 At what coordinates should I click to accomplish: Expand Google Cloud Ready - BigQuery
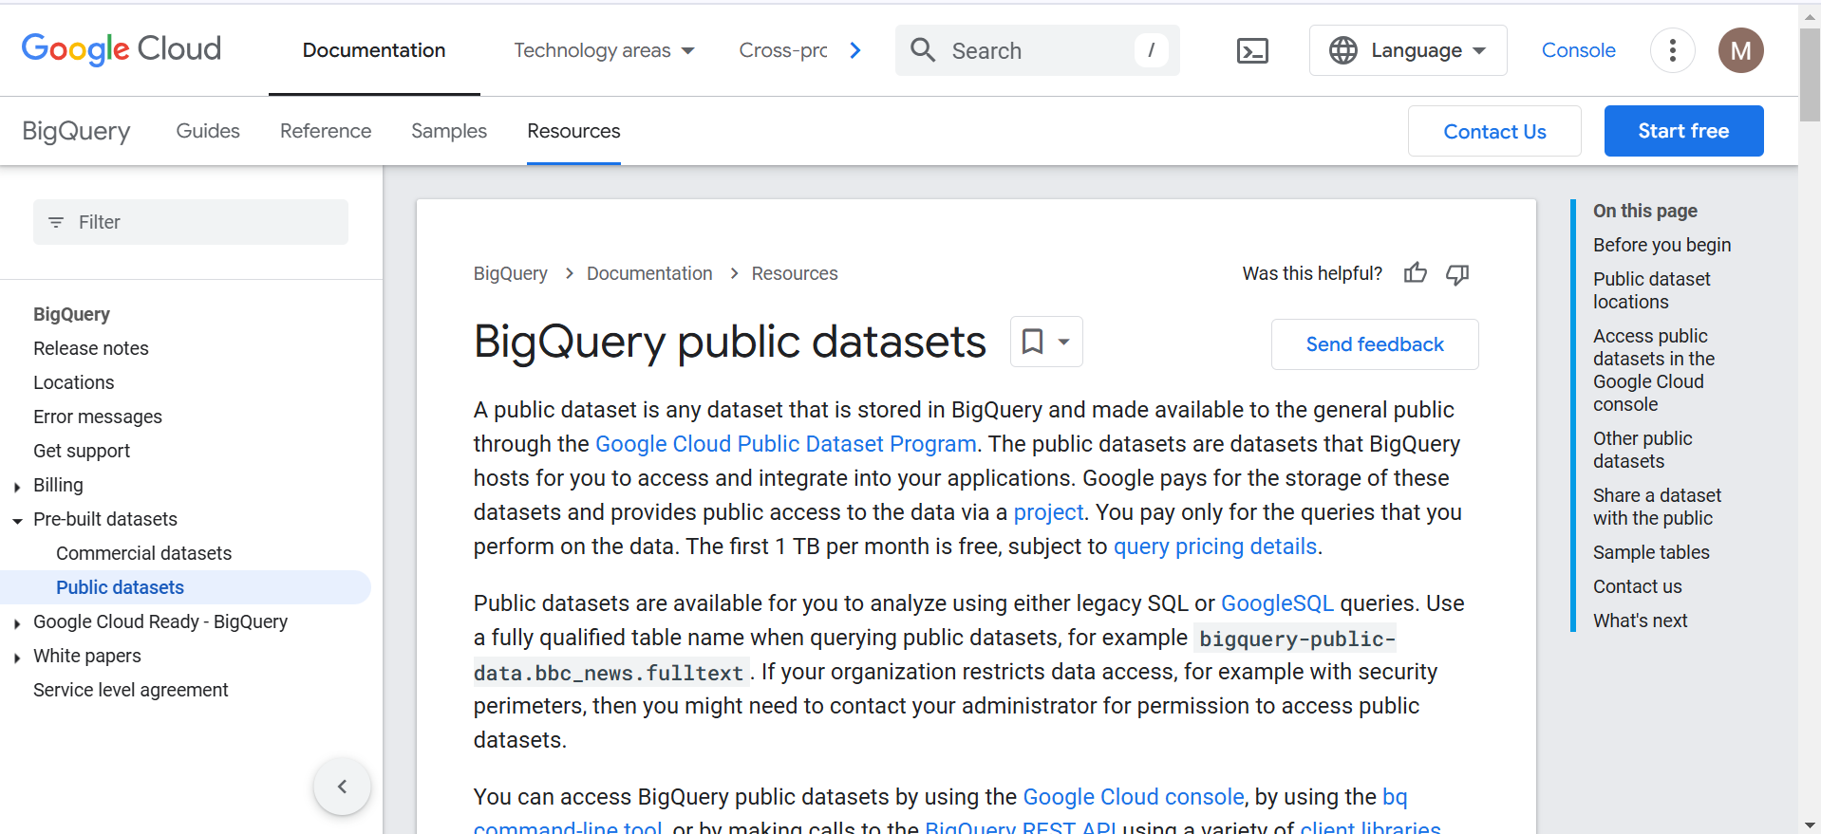17,623
